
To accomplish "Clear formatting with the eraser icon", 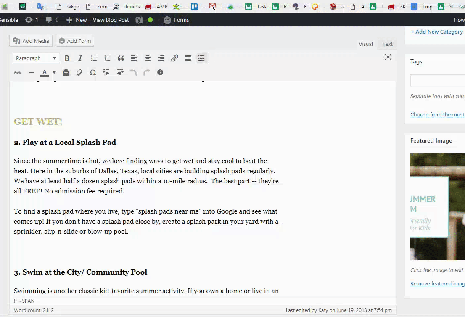I will click(79, 72).
